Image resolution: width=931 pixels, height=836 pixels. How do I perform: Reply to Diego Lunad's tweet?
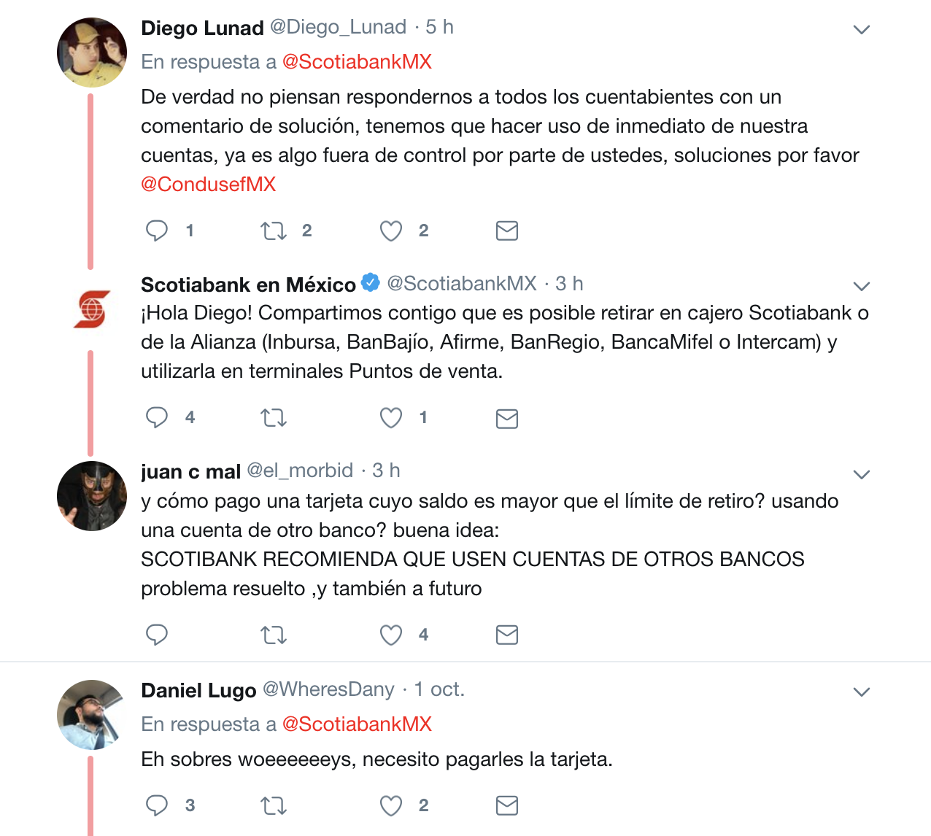[x=157, y=231]
